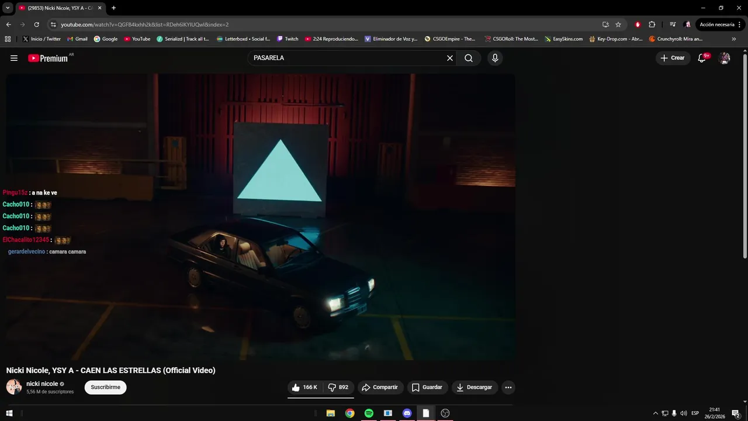Open the CSGOEmpire bookmark
Screen dimensions: 748x421
click(x=450, y=39)
